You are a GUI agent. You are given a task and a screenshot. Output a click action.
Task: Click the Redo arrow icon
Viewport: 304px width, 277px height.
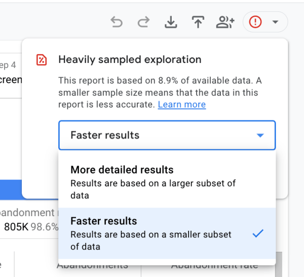coord(144,22)
